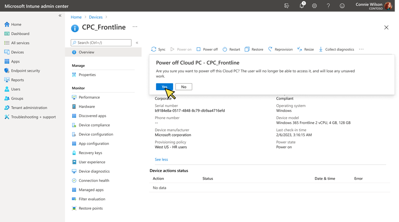Click the Device diagnostics icon

[74, 171]
